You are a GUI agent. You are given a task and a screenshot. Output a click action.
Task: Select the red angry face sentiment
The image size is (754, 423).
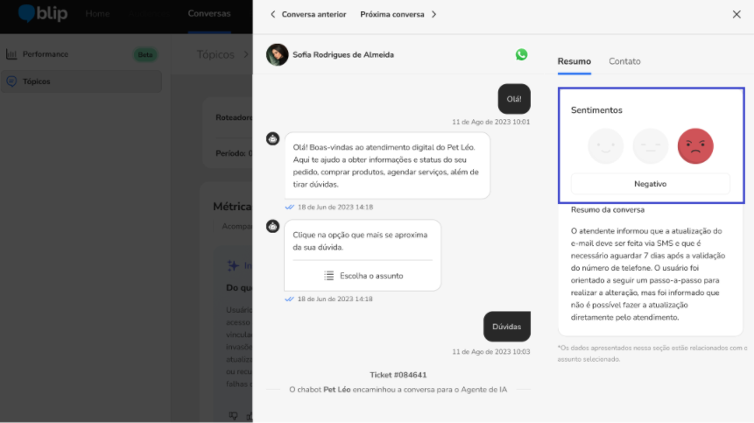[x=695, y=146]
